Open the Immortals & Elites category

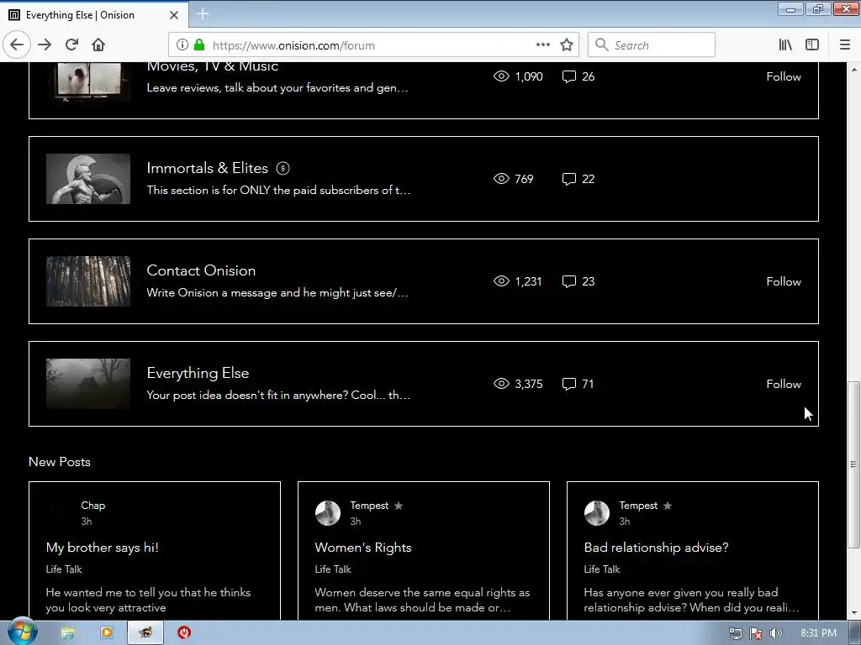pos(207,168)
